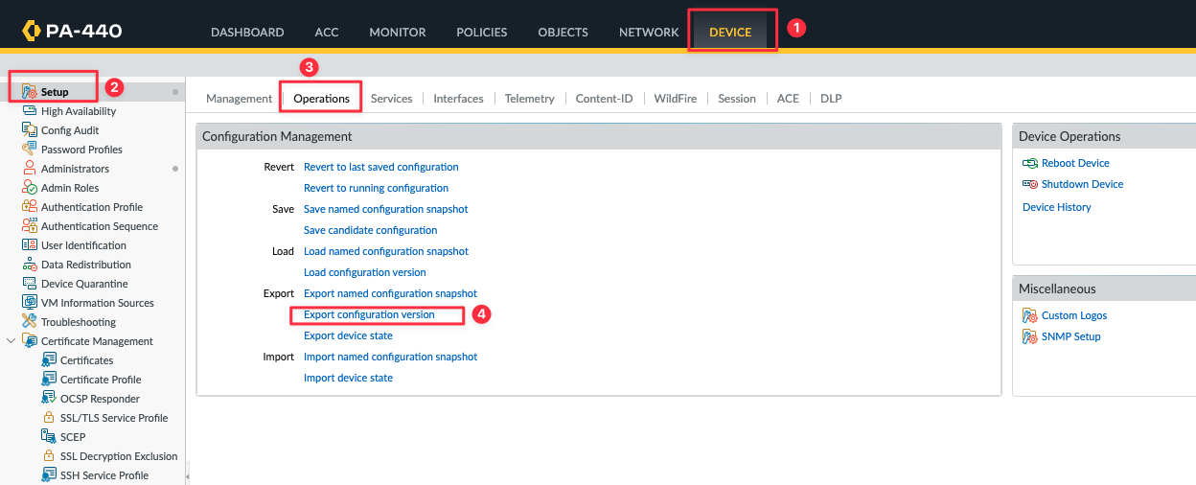Open the DLP tab
The image size is (1196, 485).
pos(831,99)
